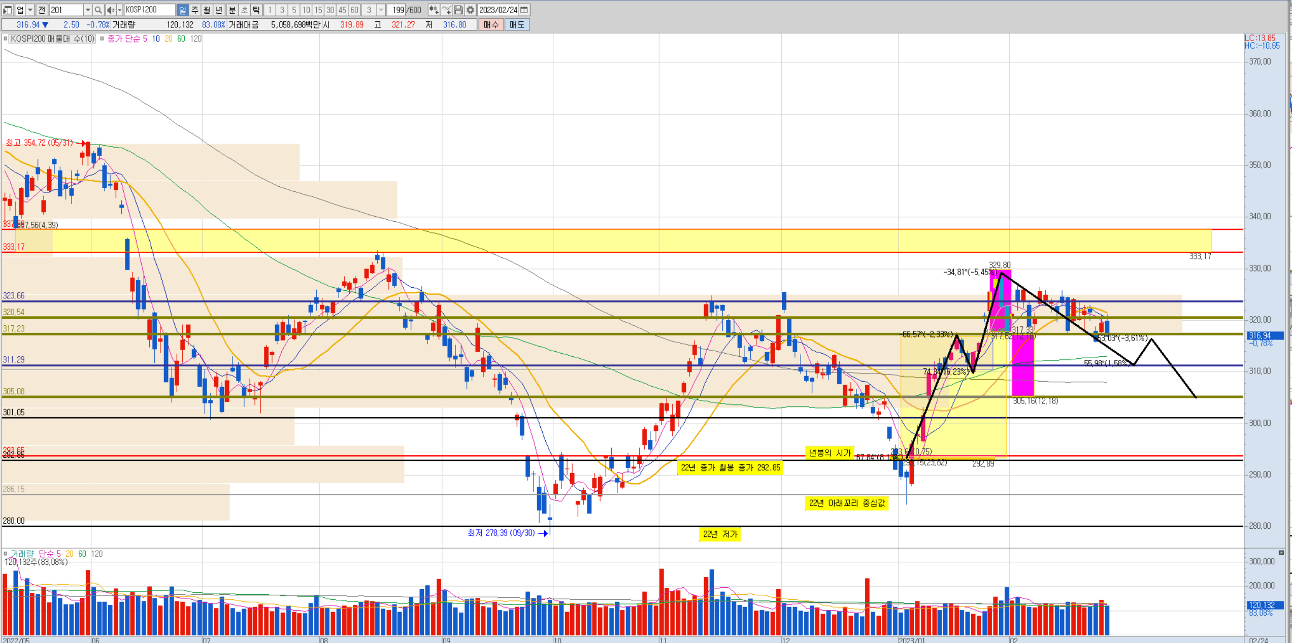Viewport: 1292px width, 643px height.
Task: Click the KOSPI200 매물대 수(10) label
Action: pos(53,39)
